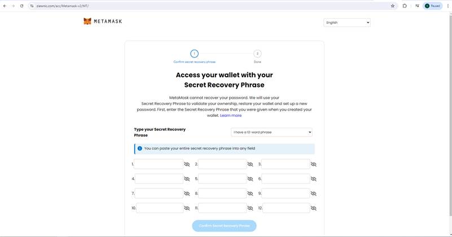This screenshot has height=237, width=452.
Task: Toggle visibility of word 1 field
Action: click(x=187, y=164)
